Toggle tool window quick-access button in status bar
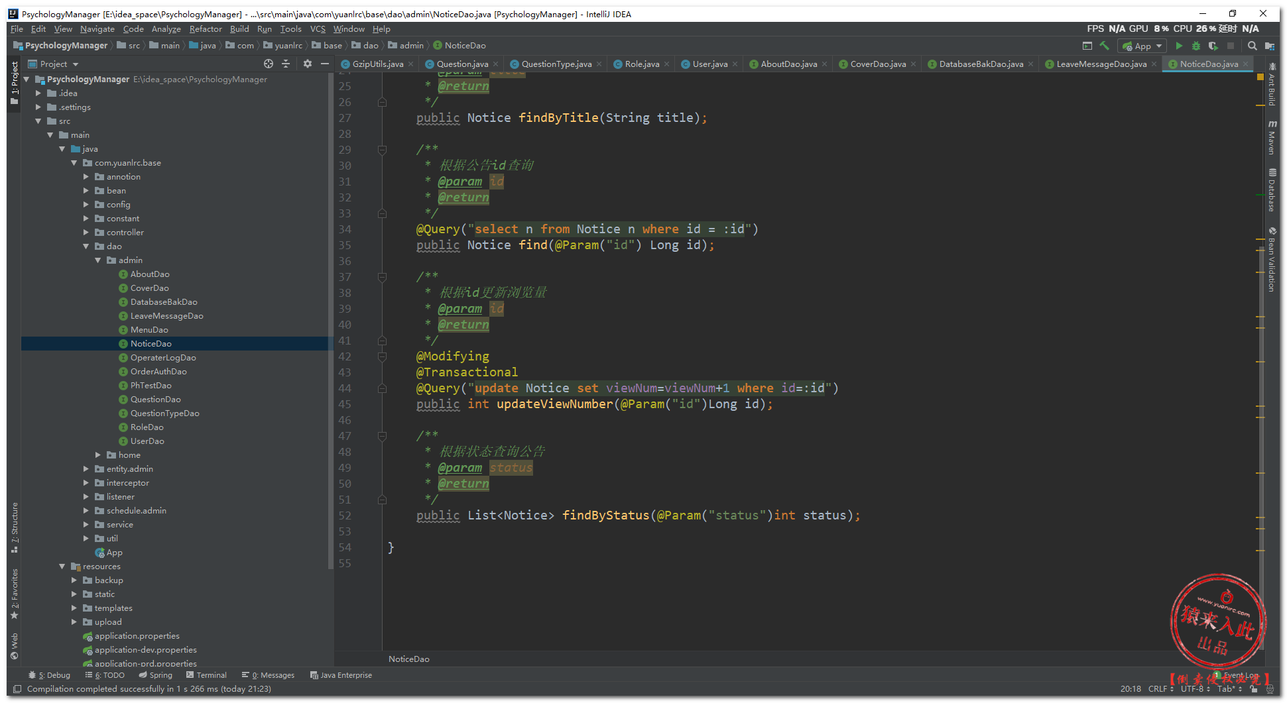This screenshot has width=1287, height=703. coord(17,689)
